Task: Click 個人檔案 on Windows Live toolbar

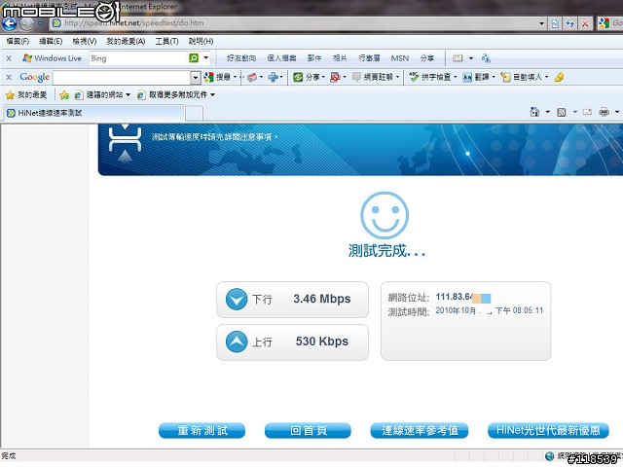Action: (281, 58)
